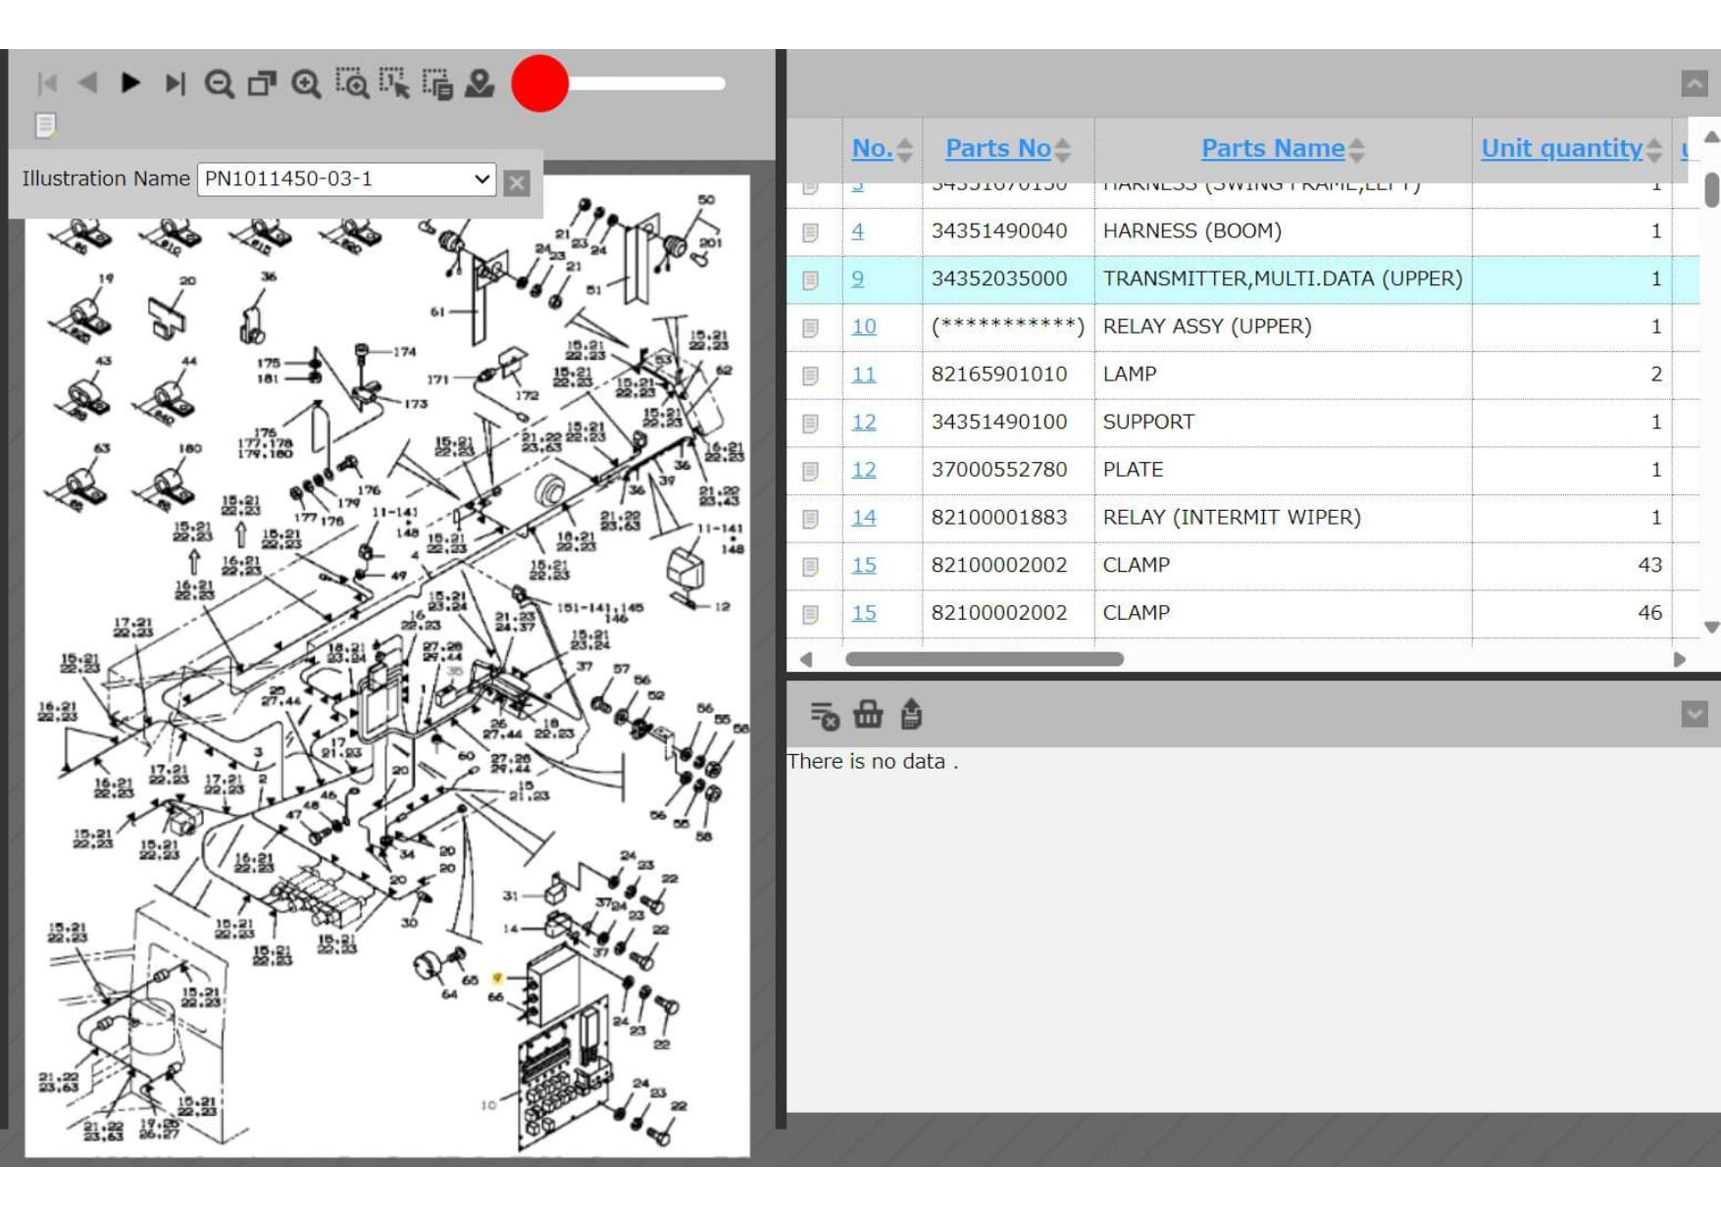Click note icon on RELAY (INTERMIT WIPER) row

point(810,519)
